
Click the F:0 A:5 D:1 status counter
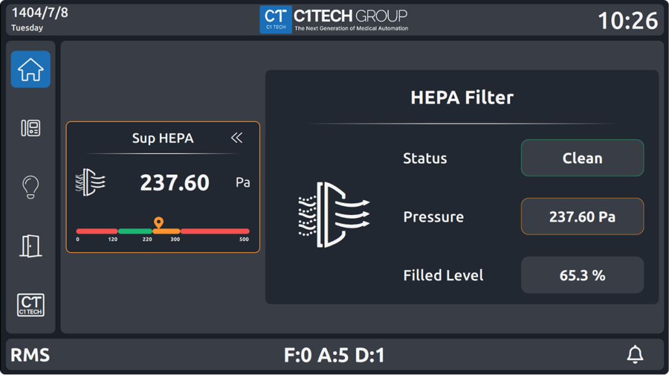[334, 355]
